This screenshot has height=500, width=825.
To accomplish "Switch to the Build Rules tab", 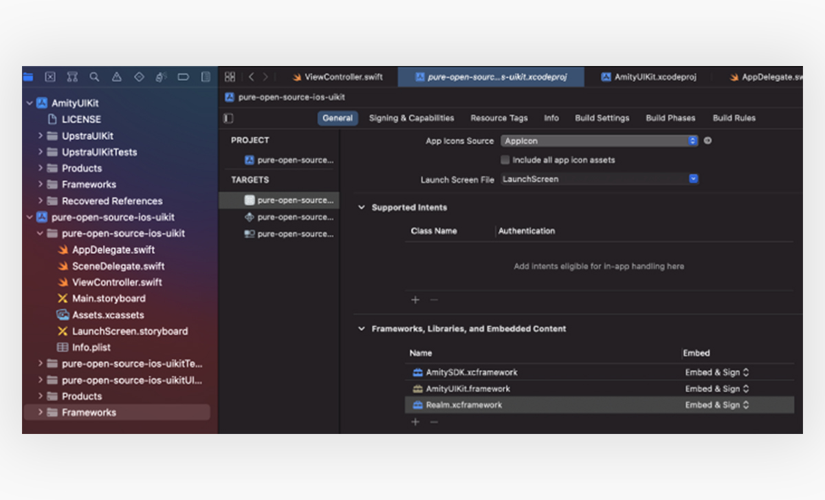I will tap(734, 118).
